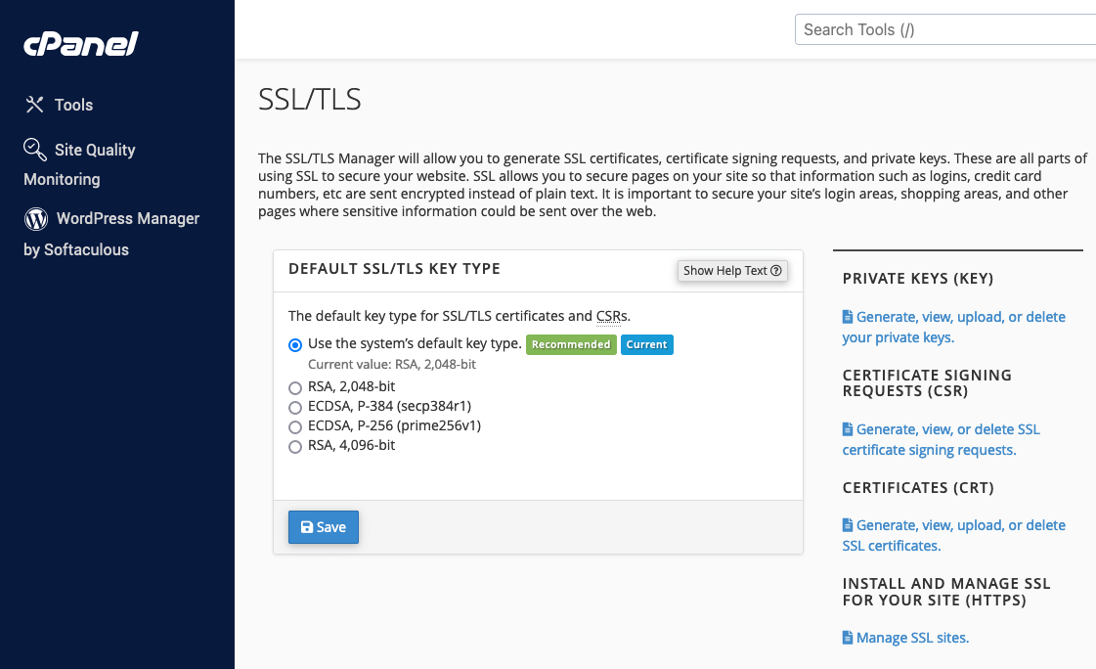
Task: Select the RSA, 2,048-bit radio button
Action: pyautogui.click(x=295, y=388)
